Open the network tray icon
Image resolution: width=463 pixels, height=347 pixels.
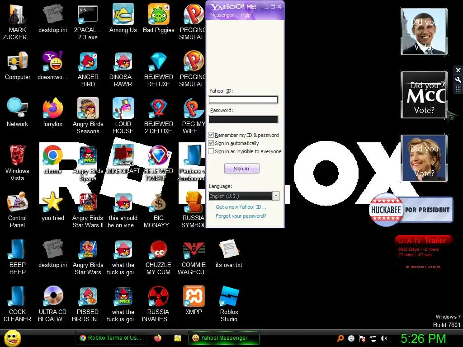373,338
